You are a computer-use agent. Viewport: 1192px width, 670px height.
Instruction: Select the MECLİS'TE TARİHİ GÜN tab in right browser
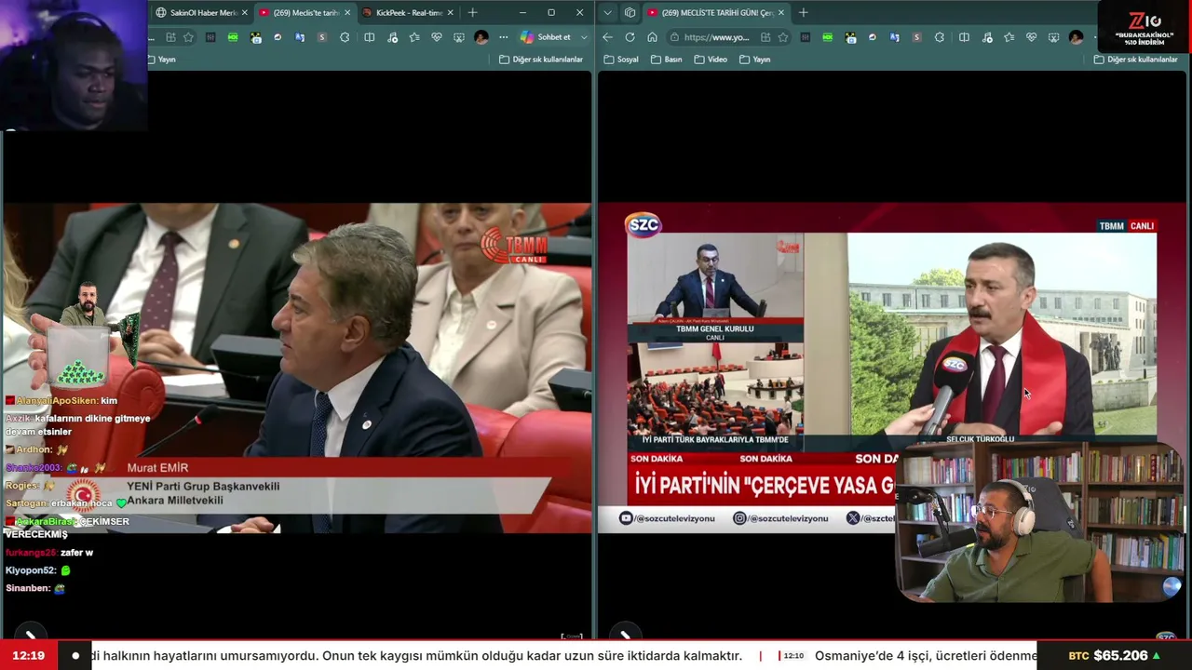pyautogui.click(x=715, y=13)
